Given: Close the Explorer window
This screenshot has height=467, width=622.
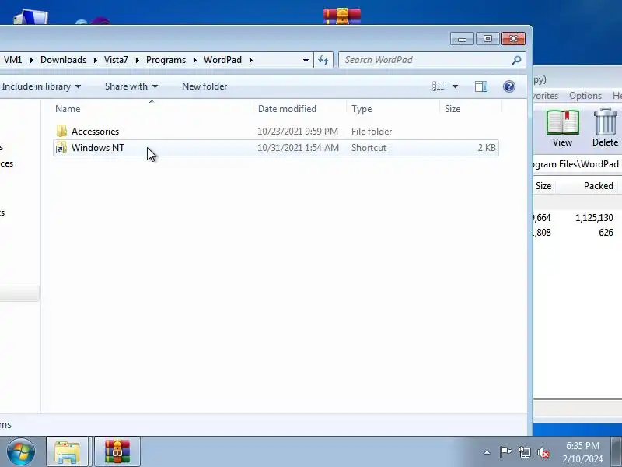Looking at the screenshot, I should (x=513, y=39).
